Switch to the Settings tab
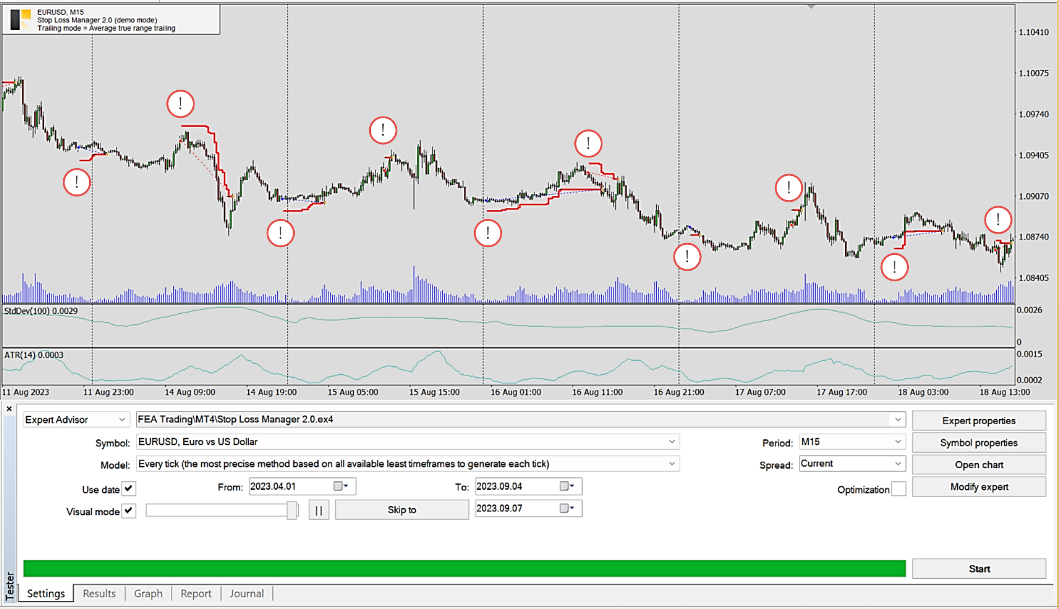 [46, 593]
